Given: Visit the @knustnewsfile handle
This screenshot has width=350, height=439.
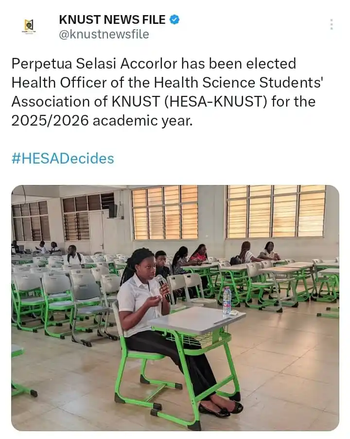Looking at the screenshot, I should pos(104,34).
